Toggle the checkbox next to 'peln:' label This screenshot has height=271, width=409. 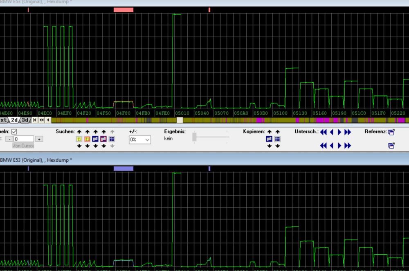14,131
